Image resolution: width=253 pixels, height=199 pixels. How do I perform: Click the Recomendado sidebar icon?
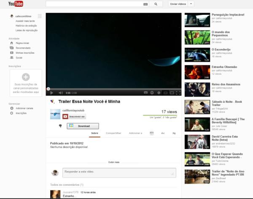pos(12,48)
